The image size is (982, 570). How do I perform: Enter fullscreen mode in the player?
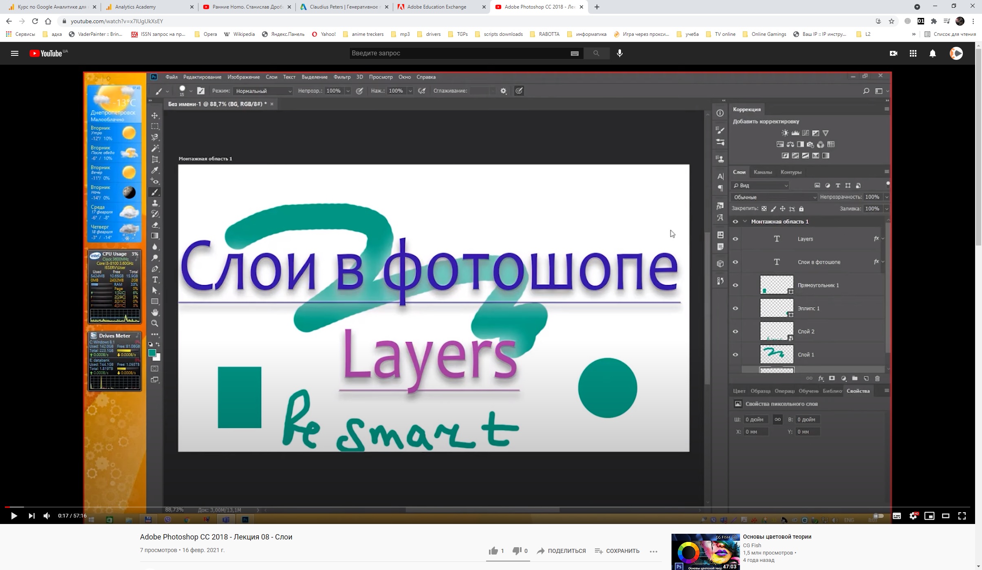point(962,516)
